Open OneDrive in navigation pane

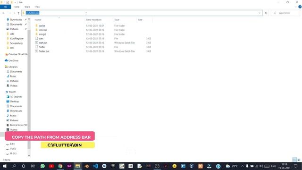(x=13, y=60)
